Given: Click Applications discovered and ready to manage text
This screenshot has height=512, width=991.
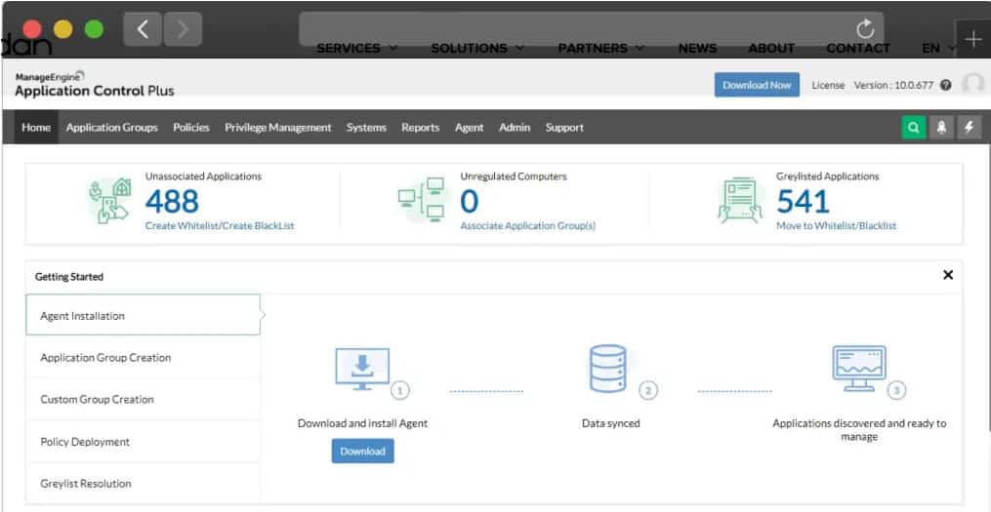Looking at the screenshot, I should (x=859, y=430).
